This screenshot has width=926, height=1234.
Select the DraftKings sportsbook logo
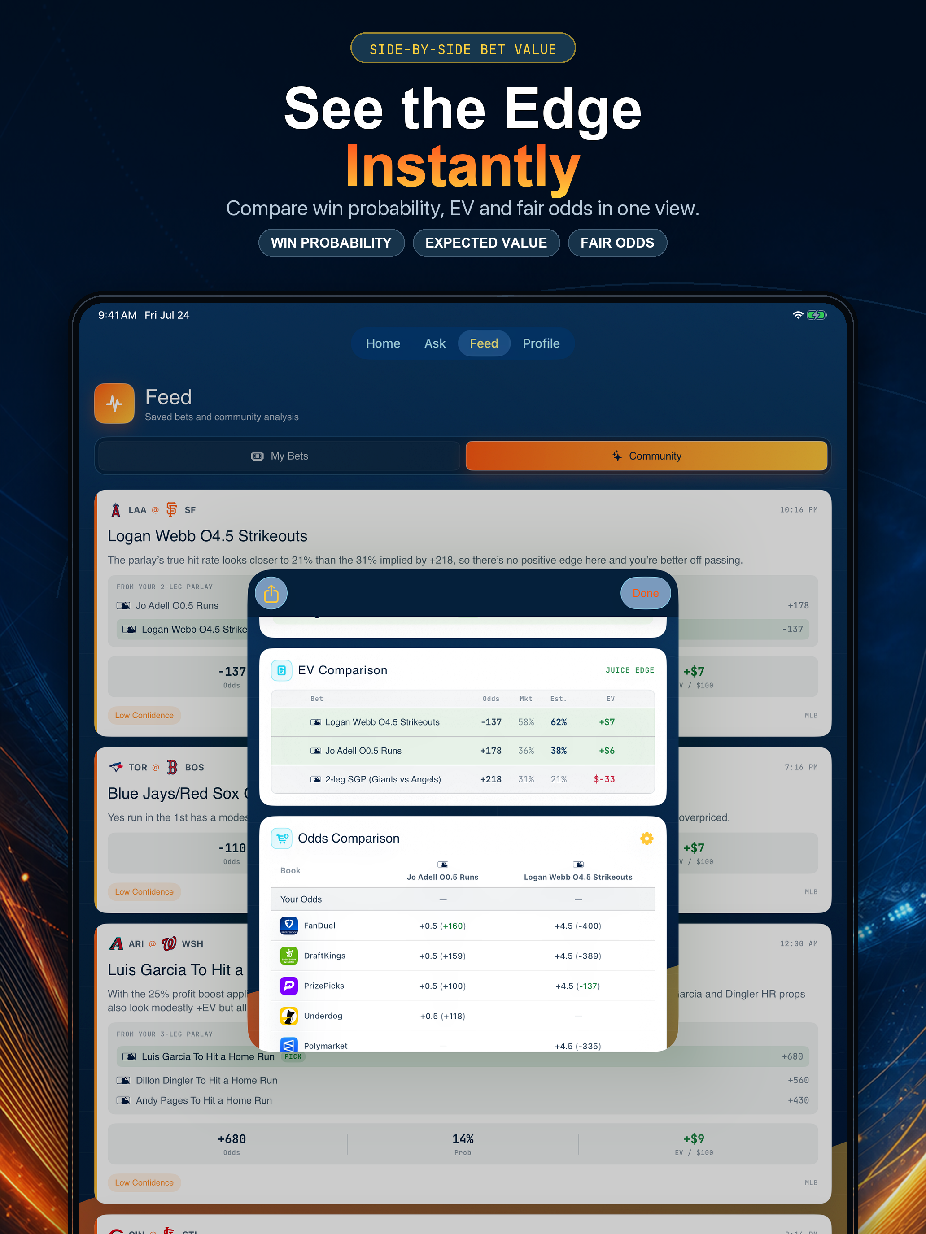click(288, 956)
